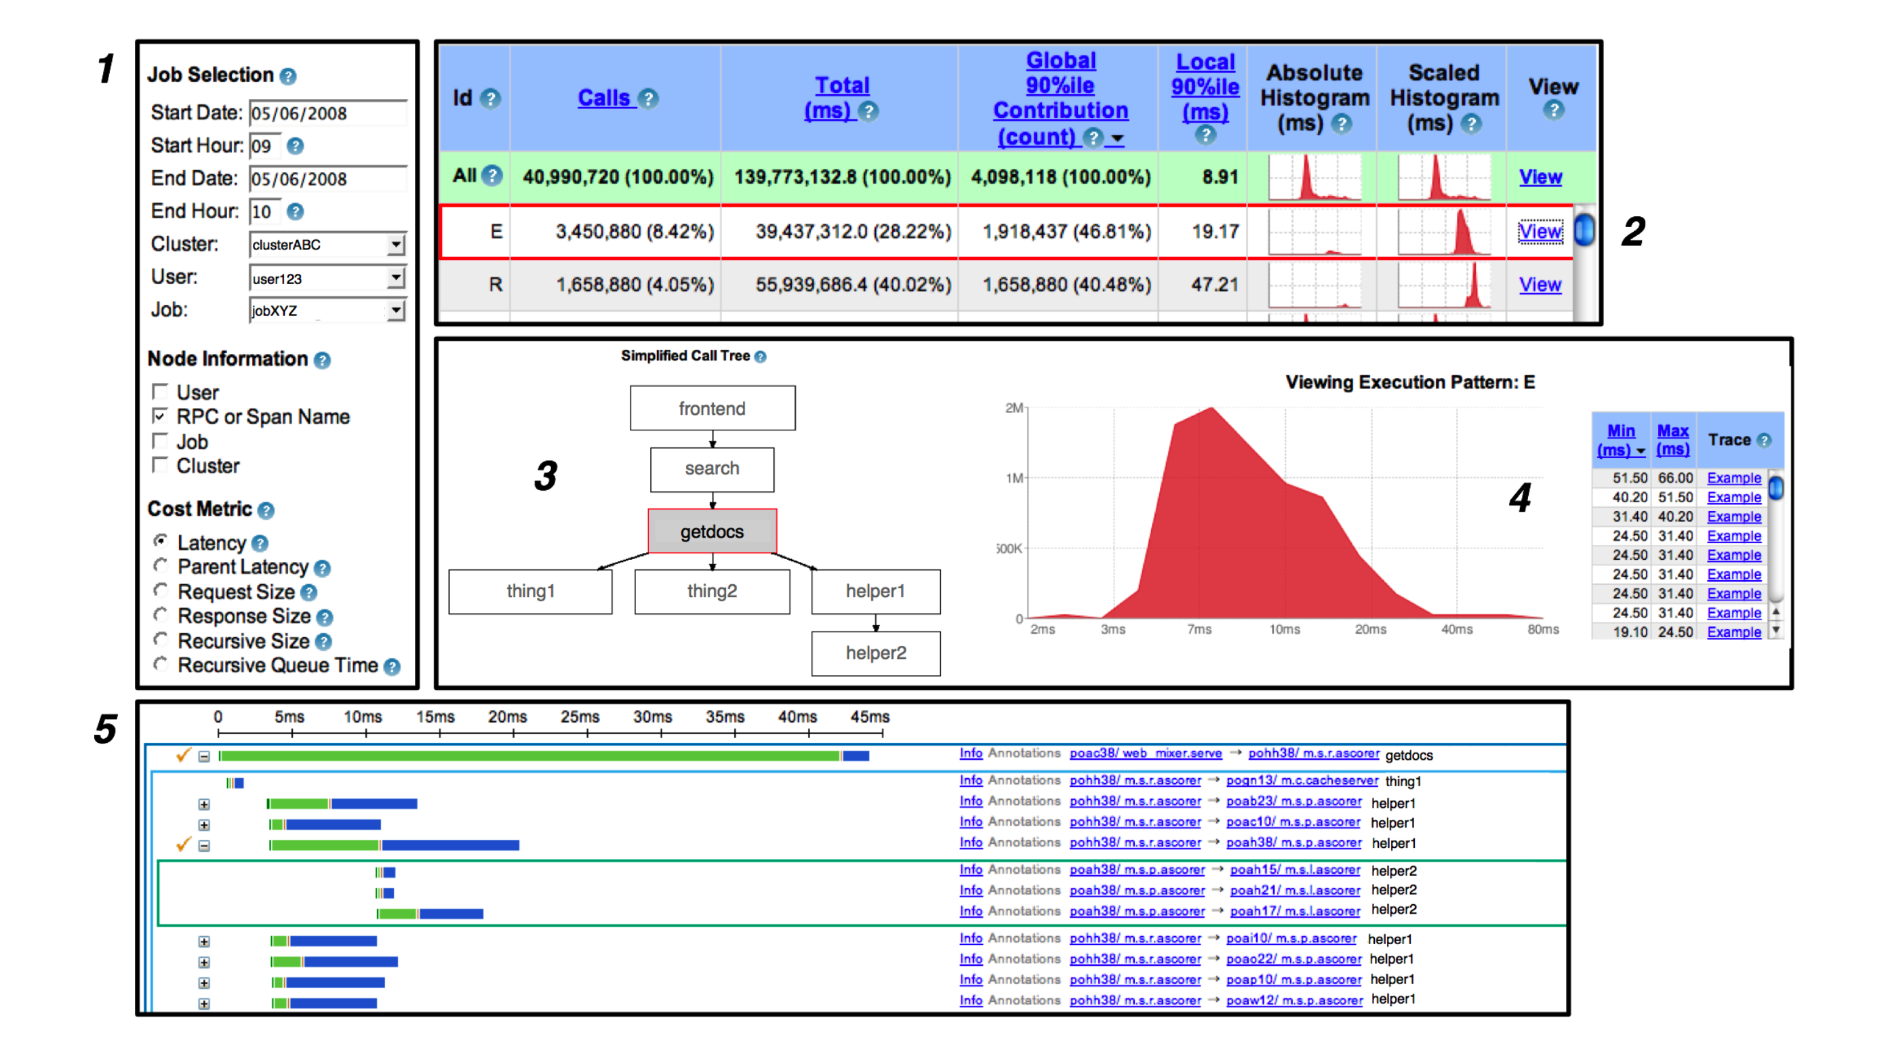This screenshot has height=1056, width=1886.
Task: Open help icon in Id column header
Action: coord(491,99)
